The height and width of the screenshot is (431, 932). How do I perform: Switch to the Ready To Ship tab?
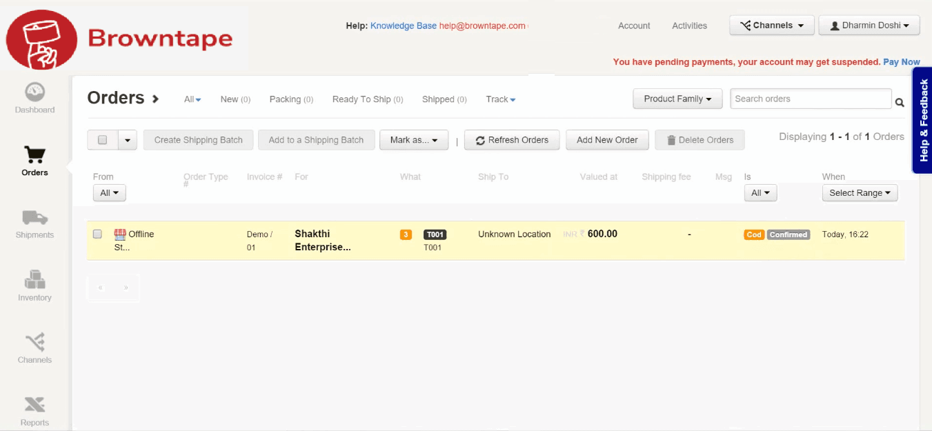coord(367,99)
